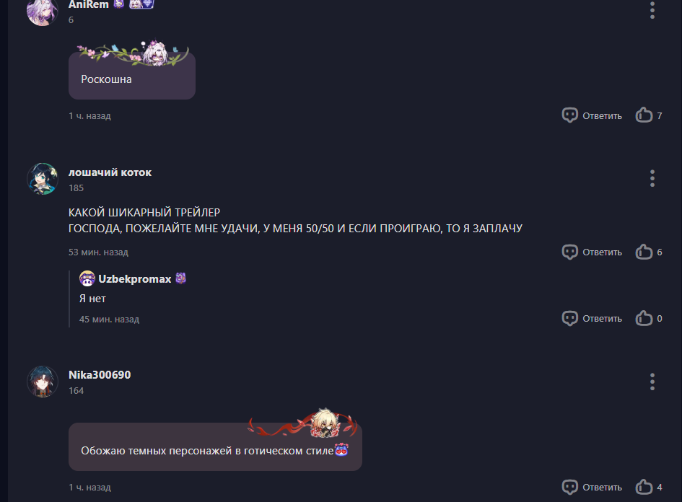The image size is (682, 502).
Task: Like Nika300690's comment with thumbs-up
Action: 644,487
